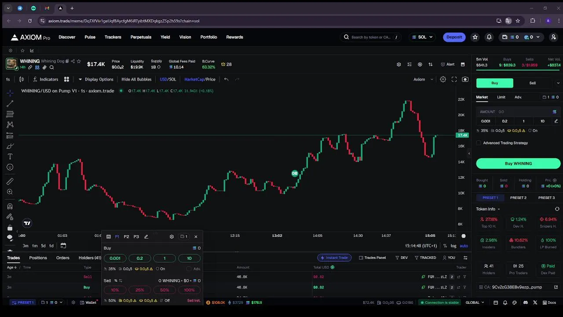Image resolution: width=563 pixels, height=317 pixels.
Task: Click the AMOUNT input field
Action: click(x=515, y=112)
